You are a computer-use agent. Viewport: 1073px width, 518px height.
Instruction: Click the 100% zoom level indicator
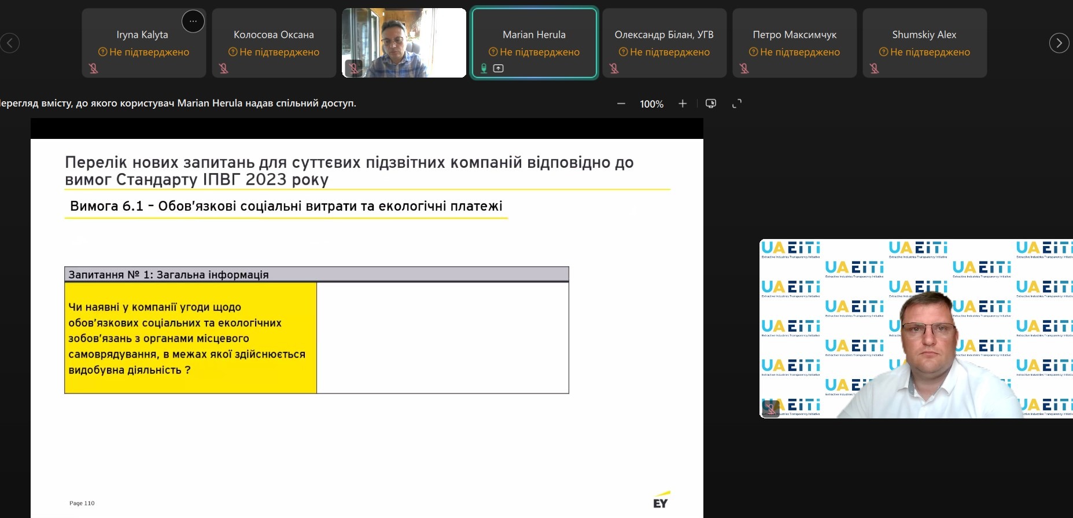point(651,104)
